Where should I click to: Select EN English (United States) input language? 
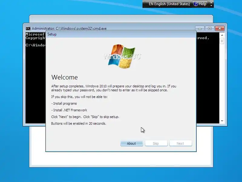[x=169, y=4]
